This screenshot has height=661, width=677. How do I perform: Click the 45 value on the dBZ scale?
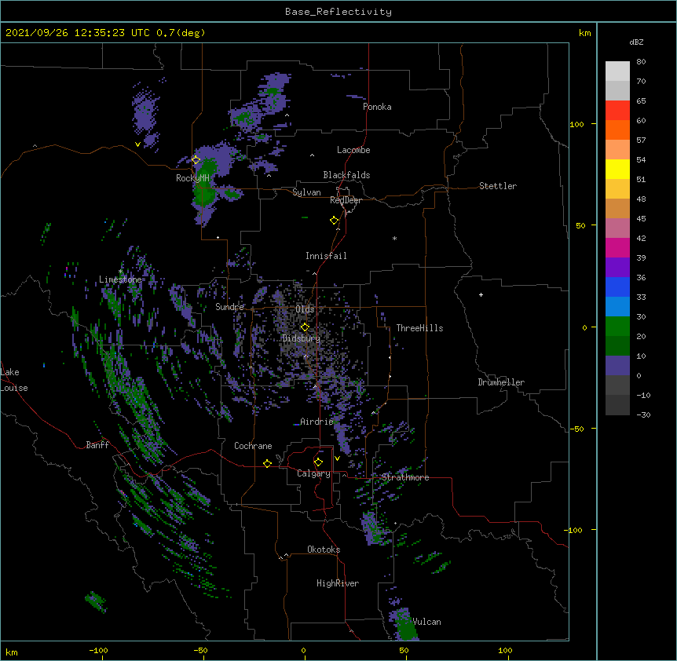tap(641, 219)
